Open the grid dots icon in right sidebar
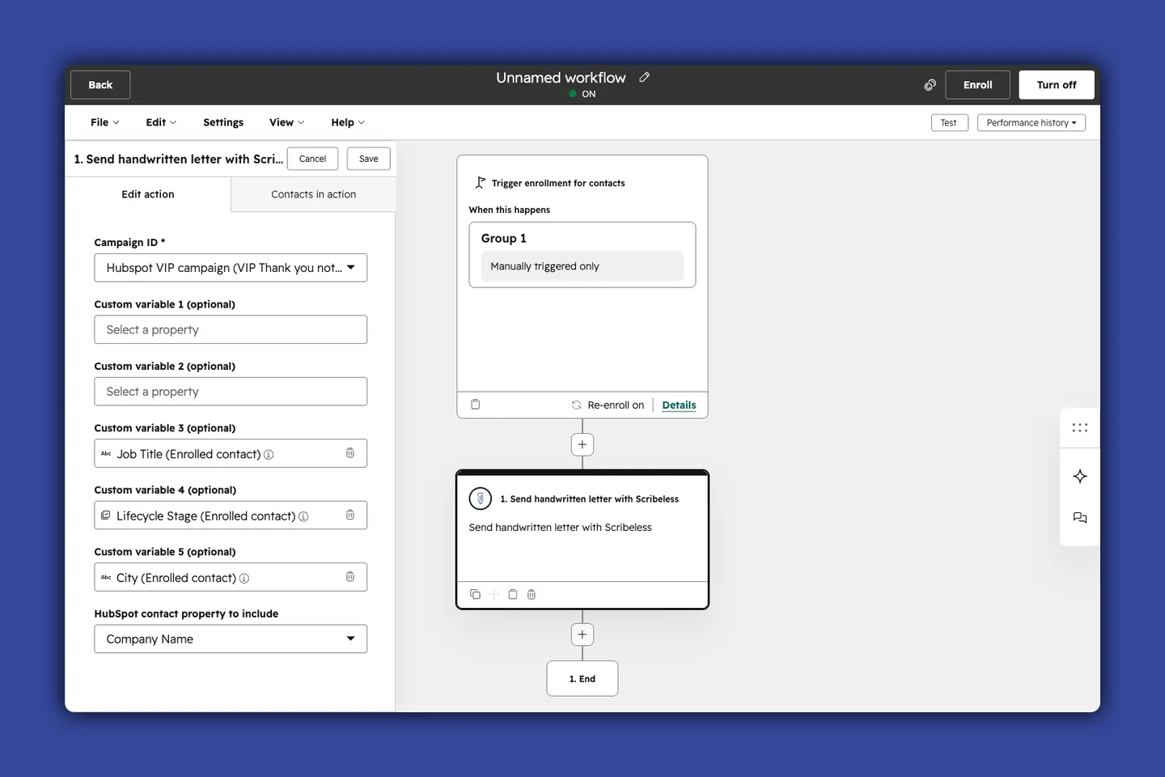Image resolution: width=1165 pixels, height=777 pixels. point(1080,428)
